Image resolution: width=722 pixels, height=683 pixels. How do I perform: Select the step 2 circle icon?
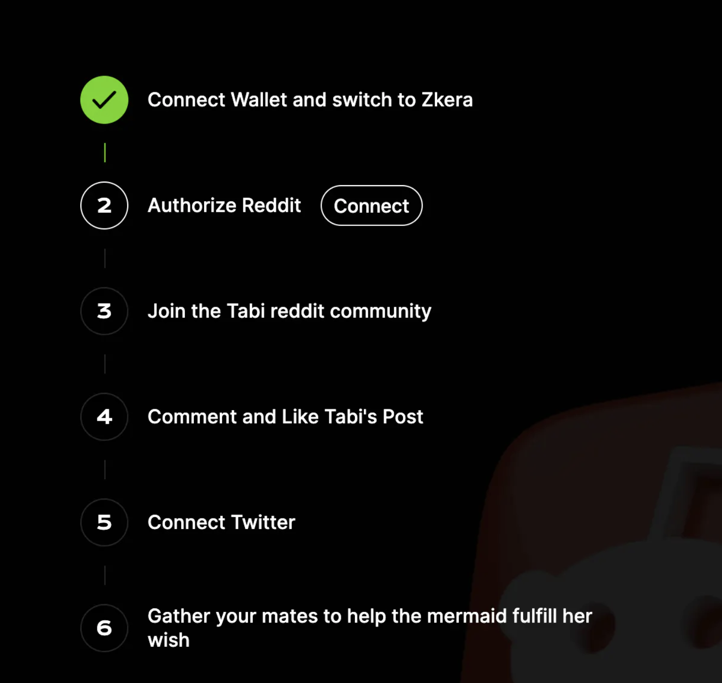click(x=104, y=205)
